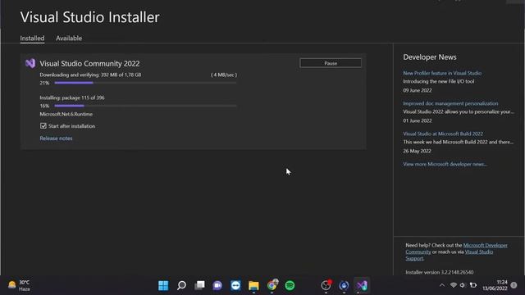Viewport: 525px width, 295px height.
Task: Click 'Introducing the new File I/O tool' text
Action: (x=438, y=81)
